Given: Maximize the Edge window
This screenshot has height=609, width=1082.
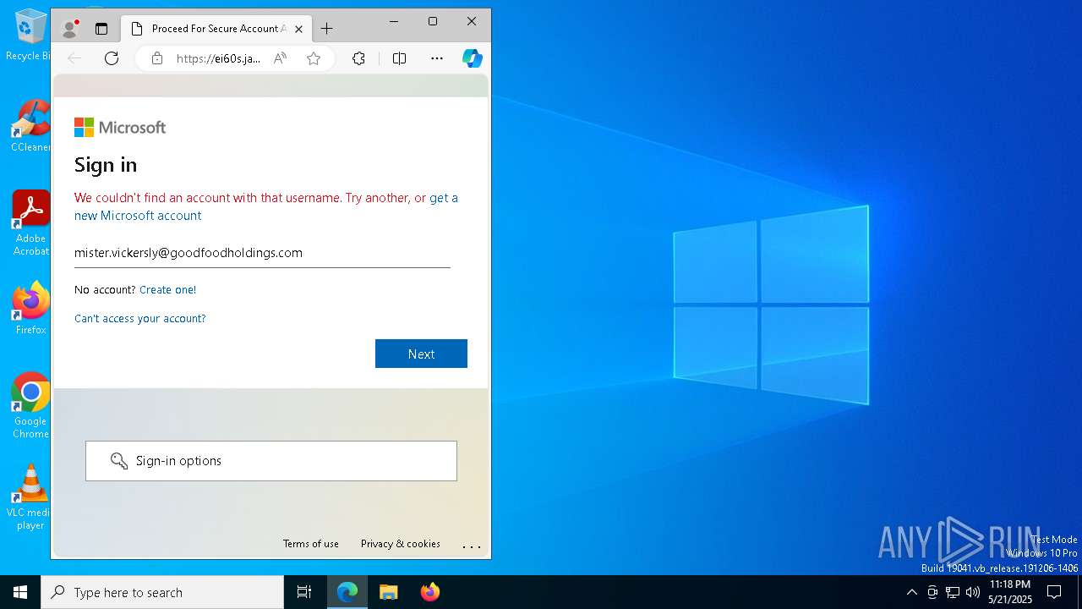Looking at the screenshot, I should pyautogui.click(x=433, y=21).
